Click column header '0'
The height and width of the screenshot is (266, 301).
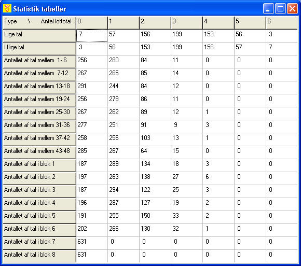point(92,23)
